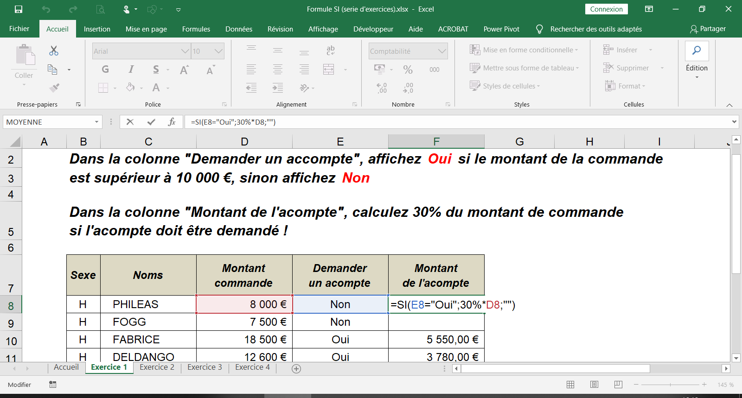Click the zoom slider in status bar
742x398 pixels.
(670, 385)
